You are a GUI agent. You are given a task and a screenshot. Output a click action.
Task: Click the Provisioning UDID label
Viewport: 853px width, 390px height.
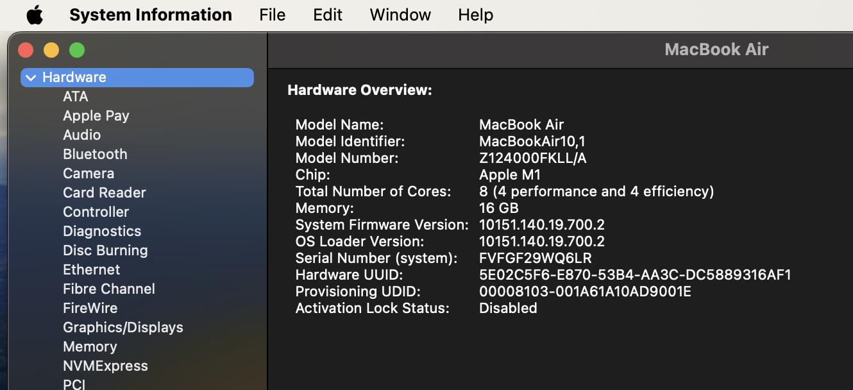[358, 291]
